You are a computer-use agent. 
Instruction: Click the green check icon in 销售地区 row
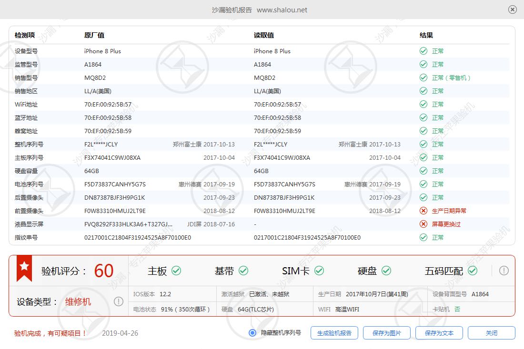(x=423, y=91)
